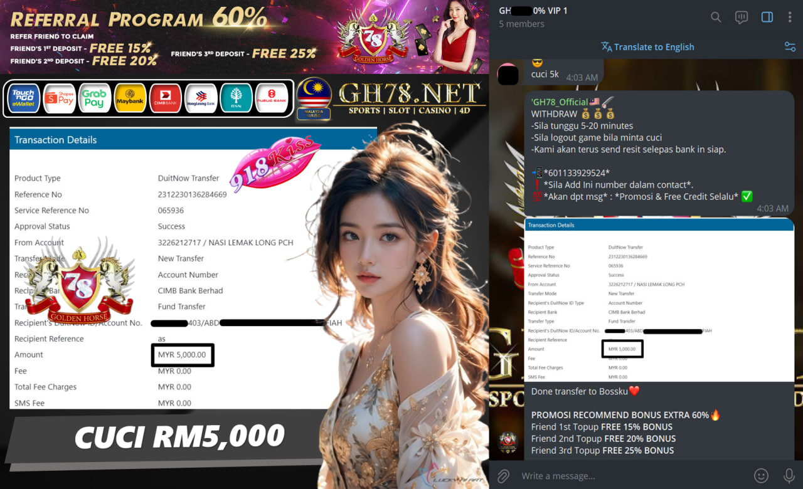Click the BSN bank icon

[237, 98]
